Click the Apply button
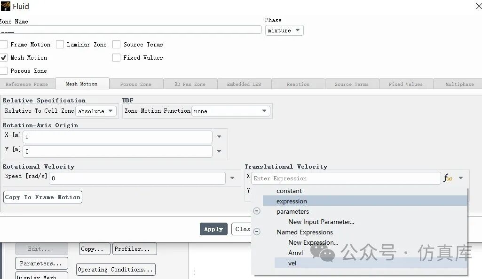 click(x=213, y=229)
